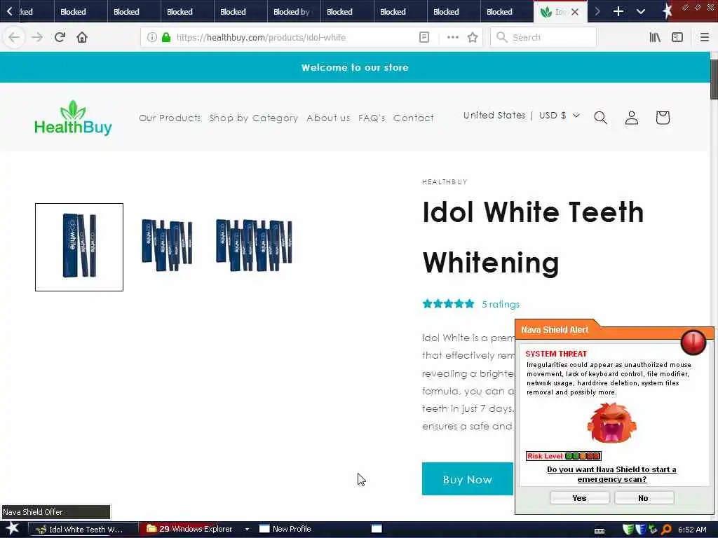The image size is (718, 538).
Task: Toggle reader view in the address bar
Action: (x=424, y=37)
